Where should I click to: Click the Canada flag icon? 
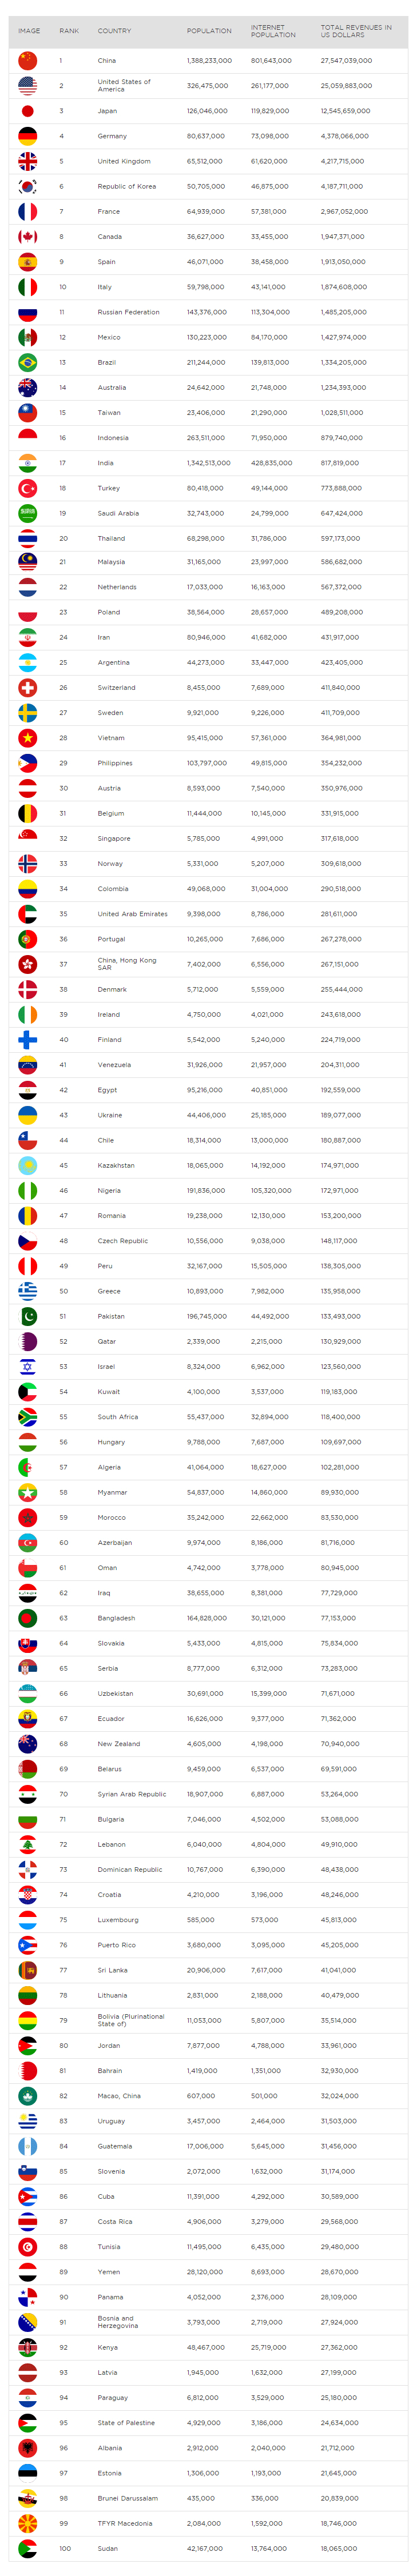(28, 237)
